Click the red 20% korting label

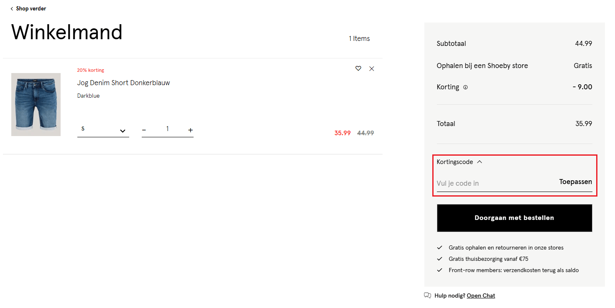click(x=90, y=70)
